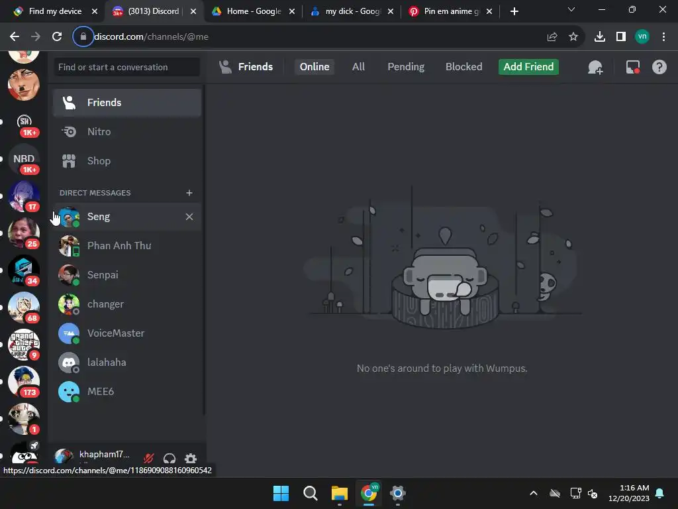Viewport: 678px width, 509px height.
Task: Close the Find my device tab
Action: [x=94, y=11]
